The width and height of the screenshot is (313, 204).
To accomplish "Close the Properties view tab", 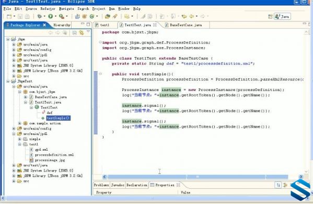I will click(x=178, y=185).
